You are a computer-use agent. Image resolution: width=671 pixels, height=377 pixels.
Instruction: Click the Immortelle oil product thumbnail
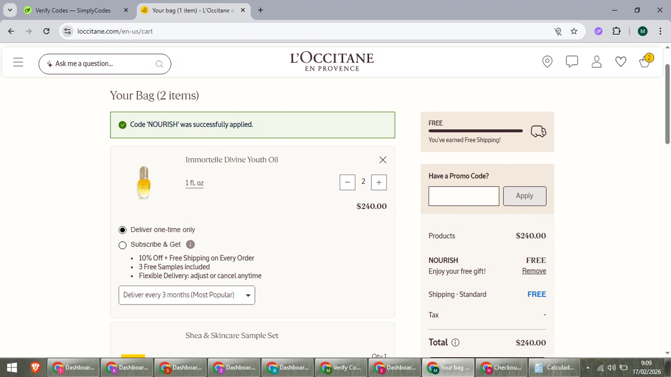pyautogui.click(x=144, y=182)
